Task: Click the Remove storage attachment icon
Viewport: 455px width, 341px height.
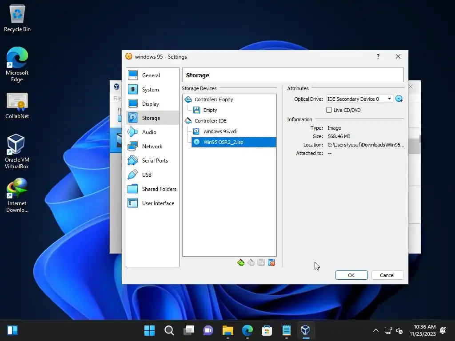Action: pyautogui.click(x=271, y=263)
